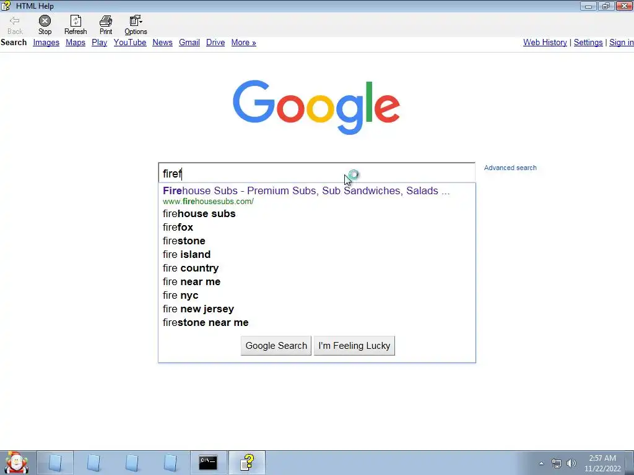
Task: Open the Advanced search link
Action: pos(510,168)
